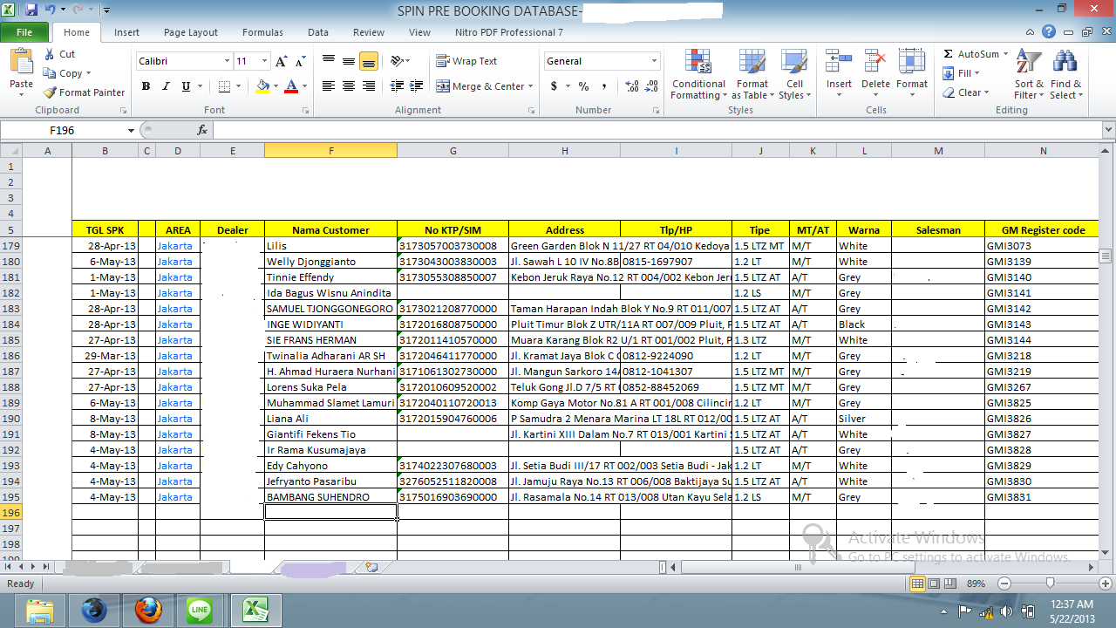Image resolution: width=1116 pixels, height=628 pixels.
Task: Open the File tab
Action: (x=24, y=32)
